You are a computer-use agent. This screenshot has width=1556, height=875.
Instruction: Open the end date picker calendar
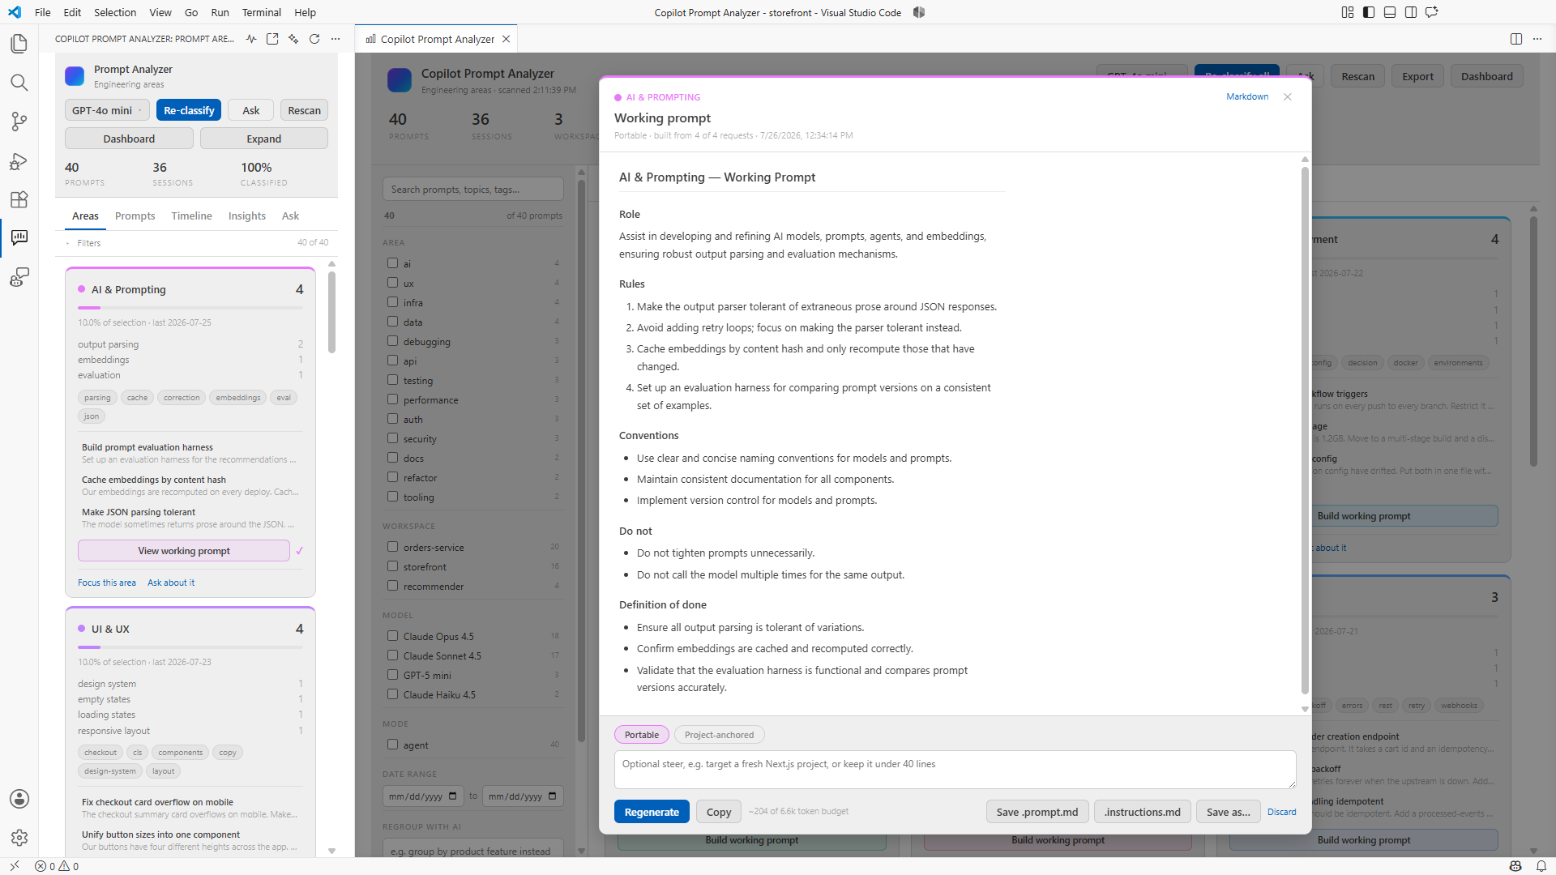click(553, 796)
